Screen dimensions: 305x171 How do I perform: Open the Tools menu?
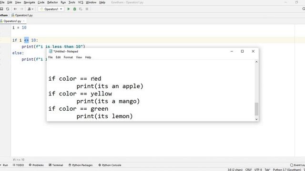(72, 2)
